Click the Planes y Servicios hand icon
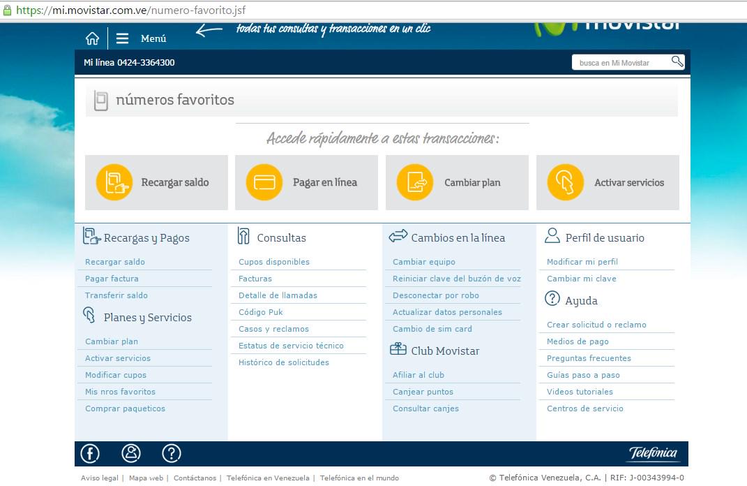747x486 pixels. tap(89, 315)
